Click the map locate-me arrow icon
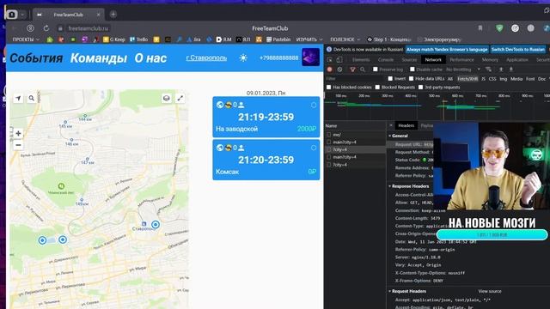This screenshot has width=550, height=309. (x=18, y=99)
